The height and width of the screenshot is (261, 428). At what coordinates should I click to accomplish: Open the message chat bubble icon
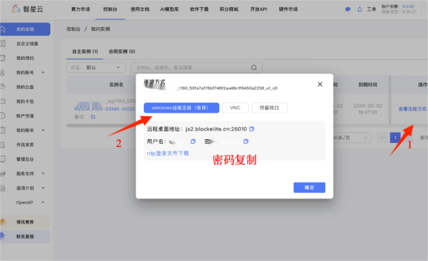click(348, 9)
